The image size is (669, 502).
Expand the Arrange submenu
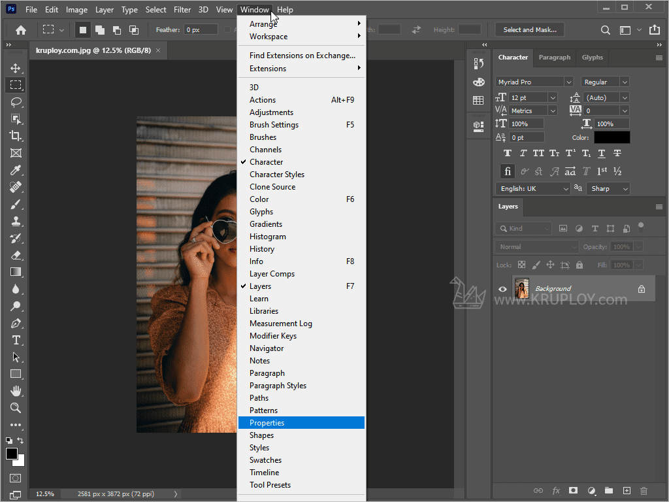302,24
